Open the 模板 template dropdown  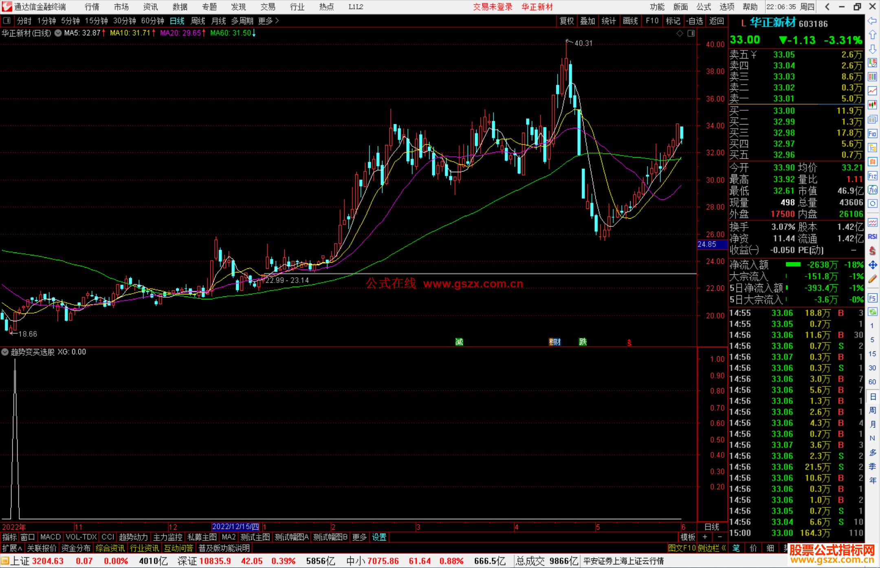point(688,537)
